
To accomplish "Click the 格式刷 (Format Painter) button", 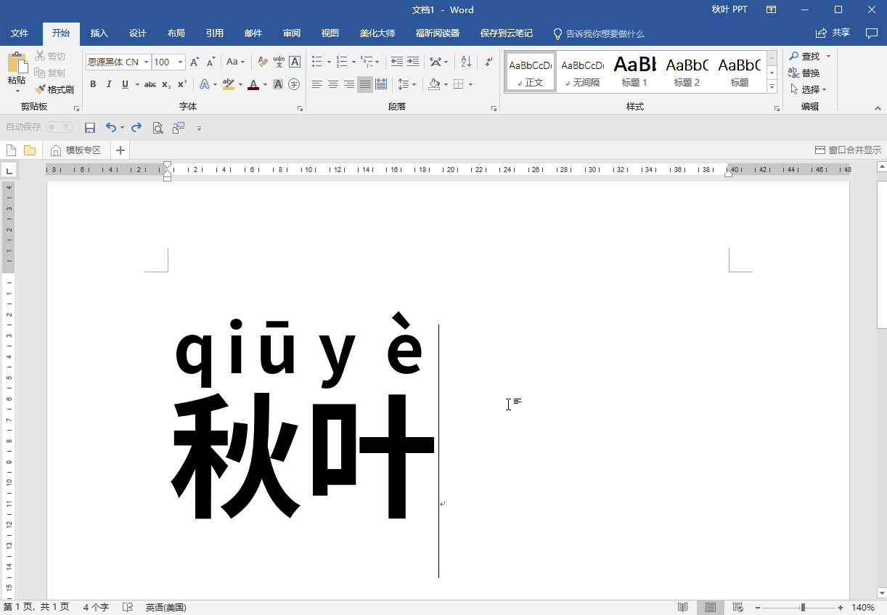I will click(54, 90).
